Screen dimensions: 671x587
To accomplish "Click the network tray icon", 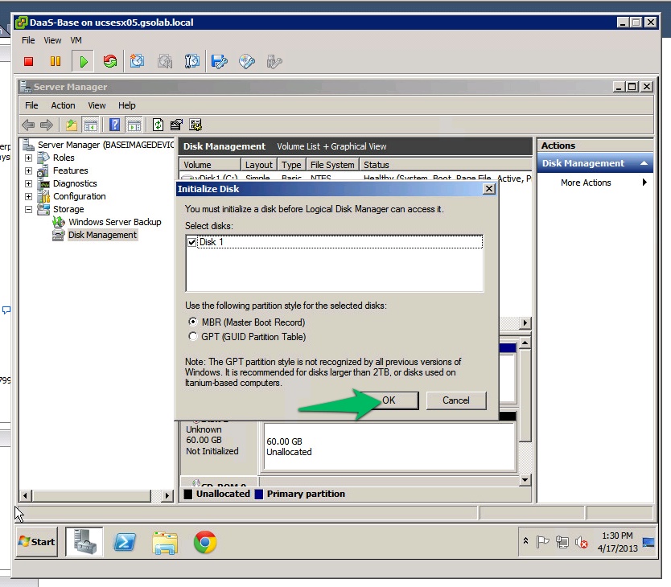I will pos(562,542).
